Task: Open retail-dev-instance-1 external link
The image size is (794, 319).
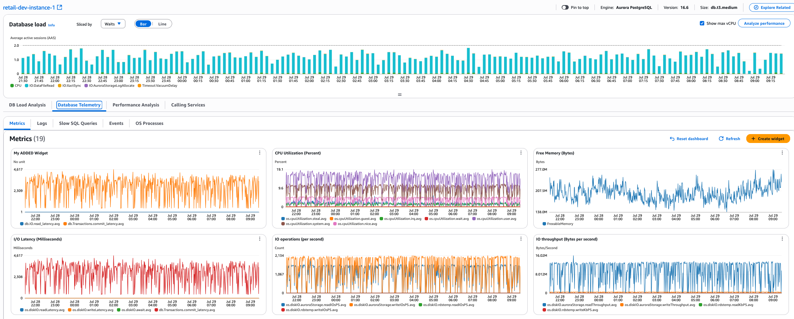Action: point(59,7)
